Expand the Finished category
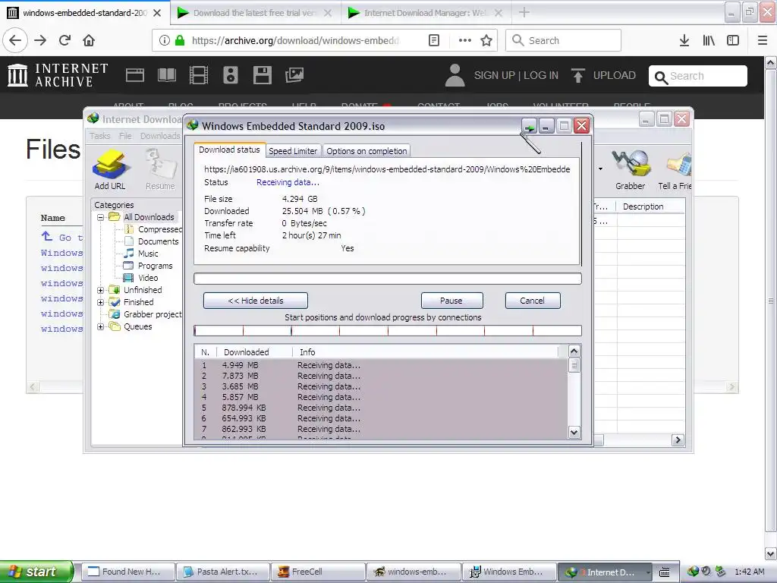 tap(100, 302)
